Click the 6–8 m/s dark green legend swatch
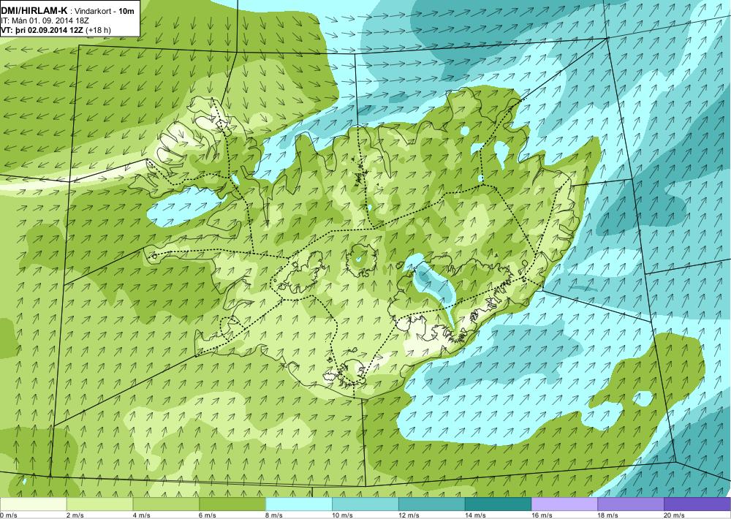The height and width of the screenshot is (519, 731). [232, 504]
